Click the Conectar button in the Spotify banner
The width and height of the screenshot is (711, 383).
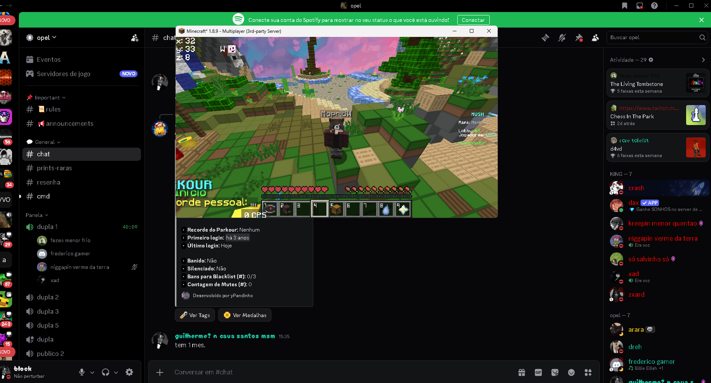tap(473, 20)
